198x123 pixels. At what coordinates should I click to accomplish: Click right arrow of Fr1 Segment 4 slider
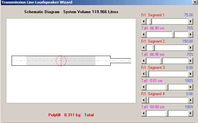point(191,100)
